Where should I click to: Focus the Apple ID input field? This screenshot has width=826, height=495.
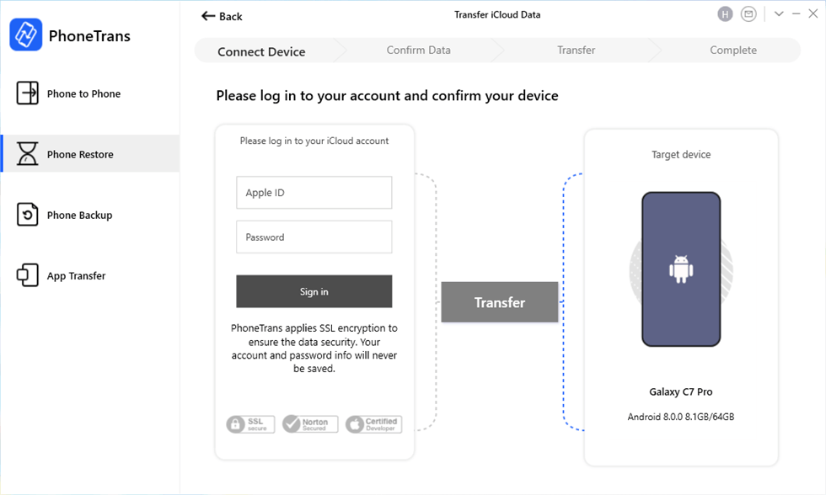[314, 193]
